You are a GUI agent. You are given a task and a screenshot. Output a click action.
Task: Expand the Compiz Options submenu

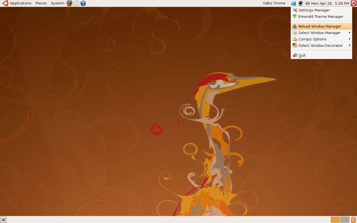321,39
